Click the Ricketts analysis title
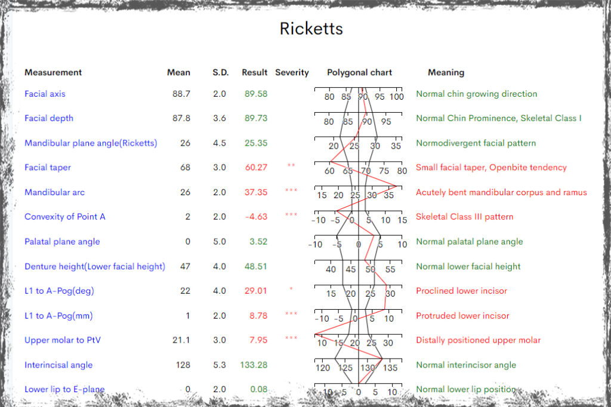This screenshot has height=407, width=611. click(311, 29)
